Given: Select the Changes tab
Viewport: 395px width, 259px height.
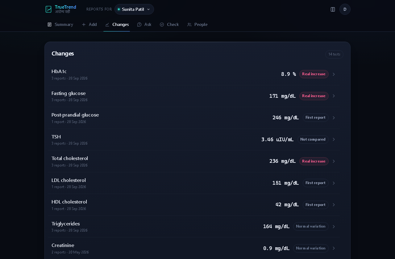Looking at the screenshot, I should (117, 25).
